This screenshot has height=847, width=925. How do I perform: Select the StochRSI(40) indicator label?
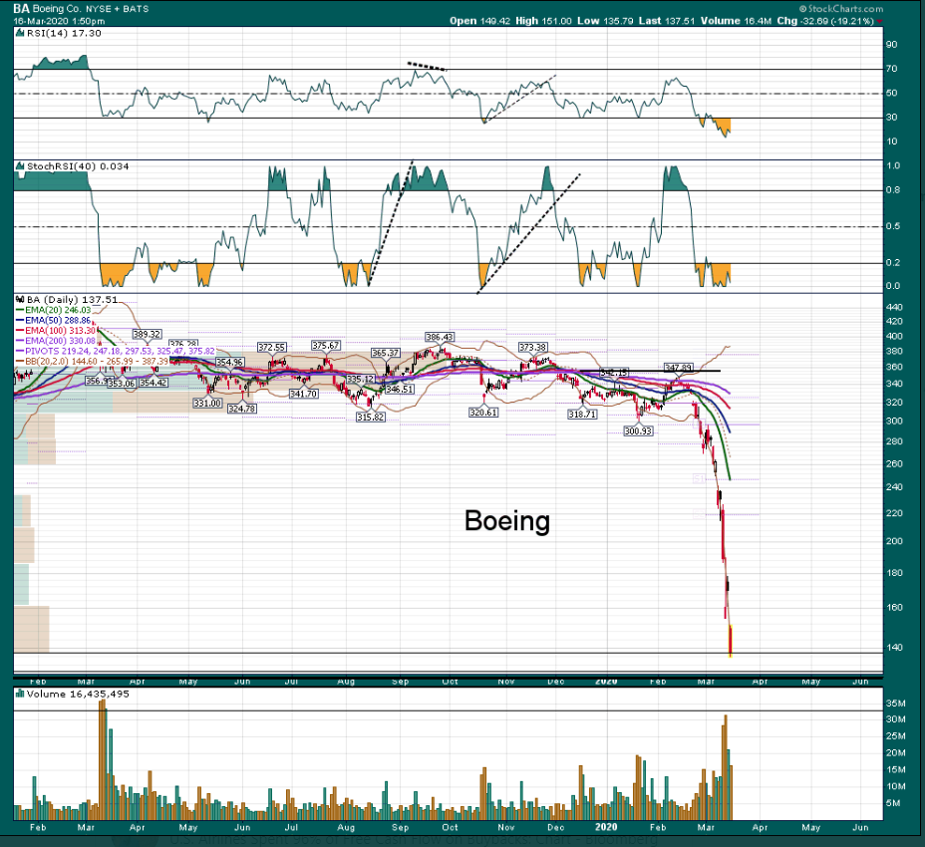56,164
